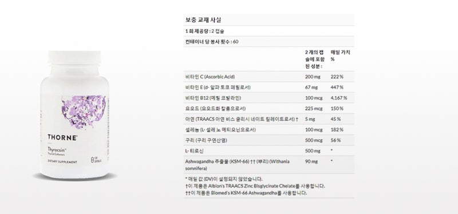Click the '150 %' daily value
This screenshot has height=214, width=458.
pyautogui.click(x=337, y=109)
